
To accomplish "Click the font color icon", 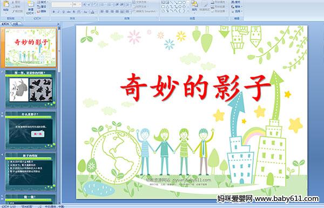I will [92, 12].
